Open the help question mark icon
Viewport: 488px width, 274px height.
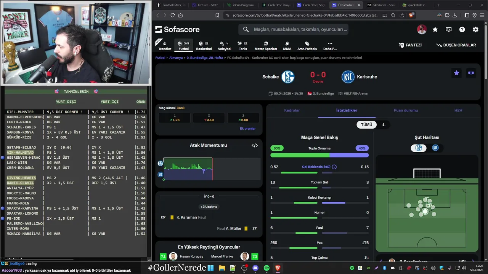click(x=462, y=29)
